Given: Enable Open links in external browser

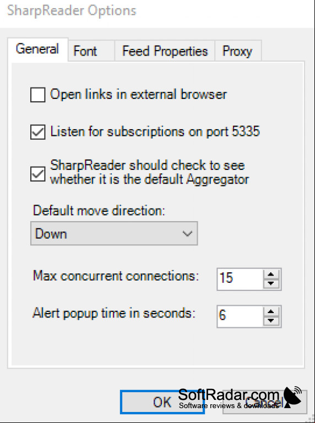Looking at the screenshot, I should pyautogui.click(x=38, y=95).
